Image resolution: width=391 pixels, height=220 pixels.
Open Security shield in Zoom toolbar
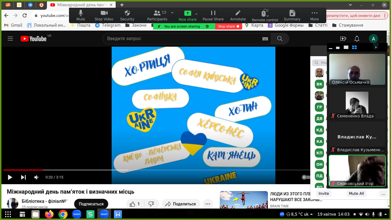tap(127, 13)
